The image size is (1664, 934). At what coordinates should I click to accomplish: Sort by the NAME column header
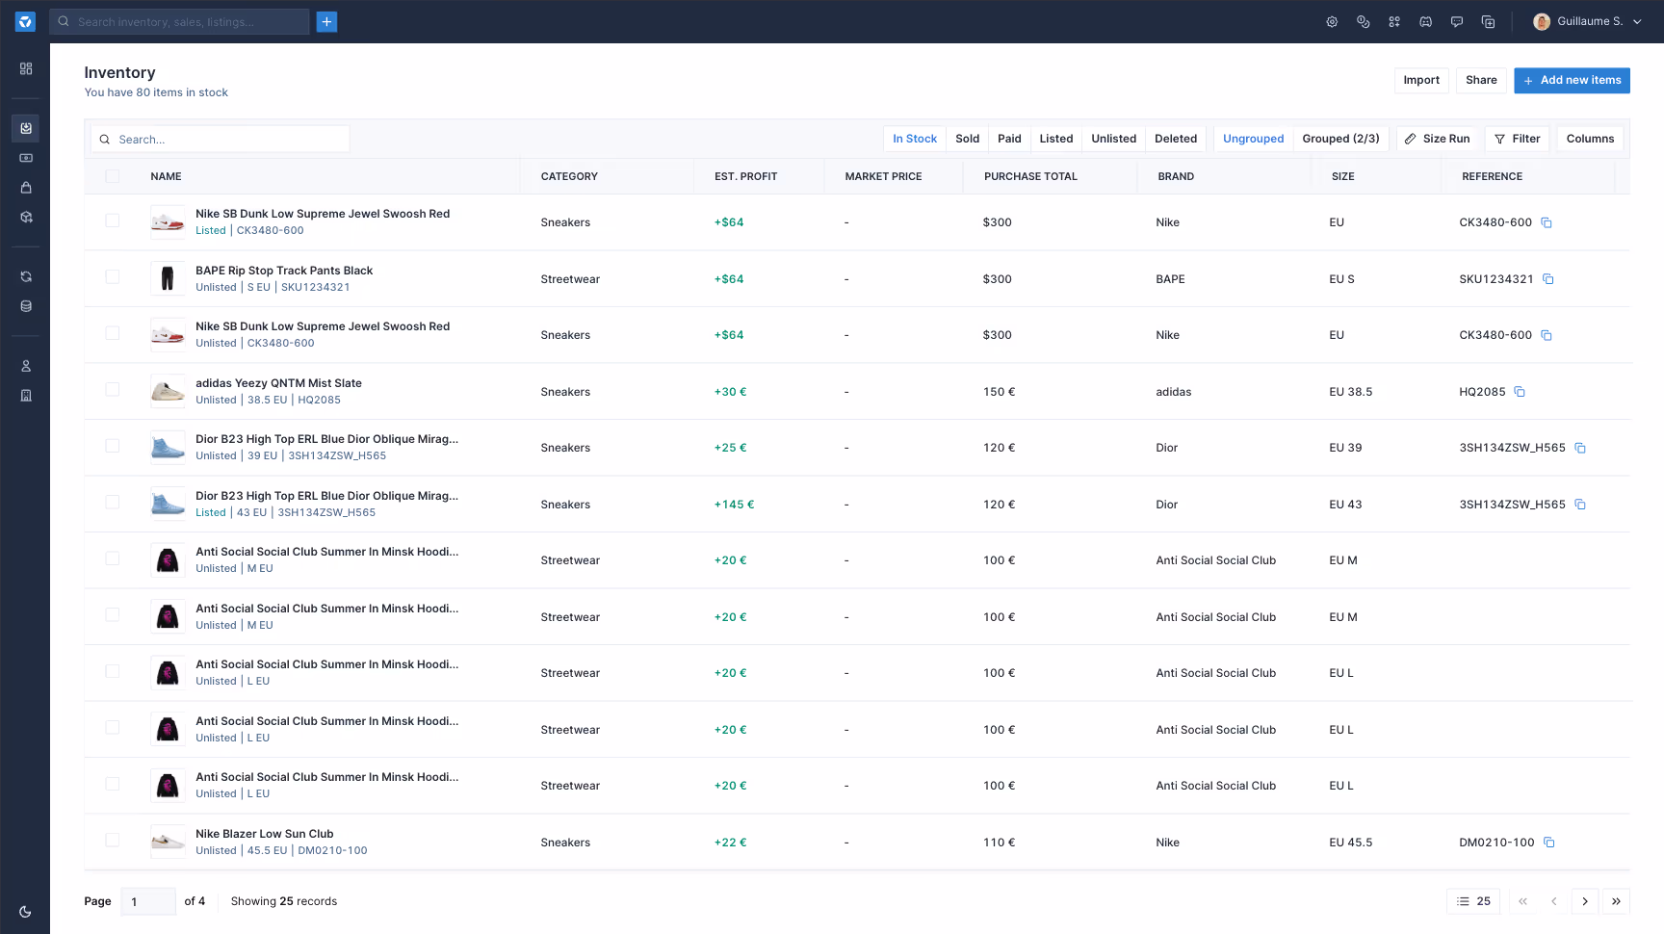(166, 176)
